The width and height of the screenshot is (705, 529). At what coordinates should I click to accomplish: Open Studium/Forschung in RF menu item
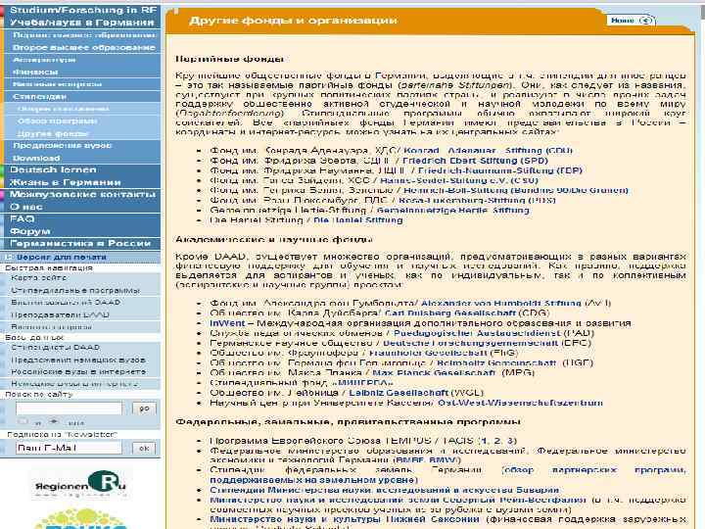[x=83, y=10]
